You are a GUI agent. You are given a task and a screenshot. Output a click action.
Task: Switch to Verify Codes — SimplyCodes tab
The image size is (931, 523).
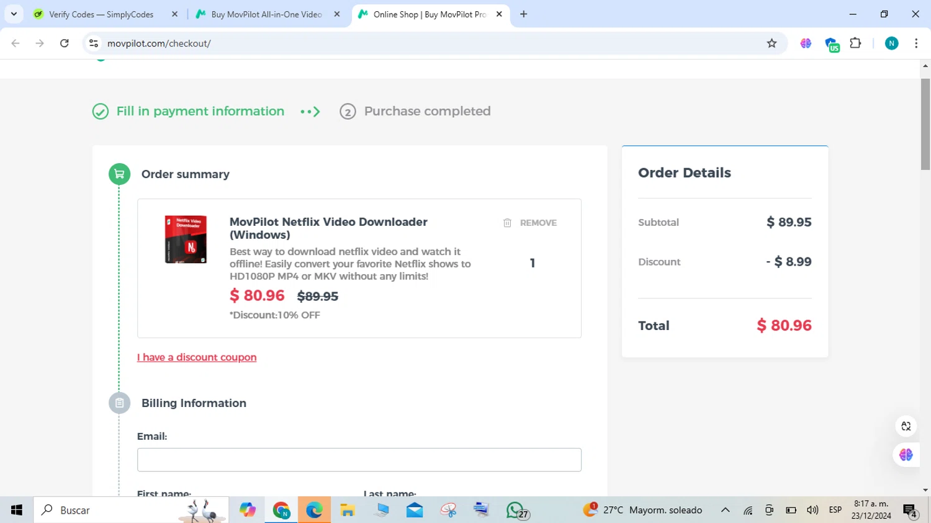point(101,14)
